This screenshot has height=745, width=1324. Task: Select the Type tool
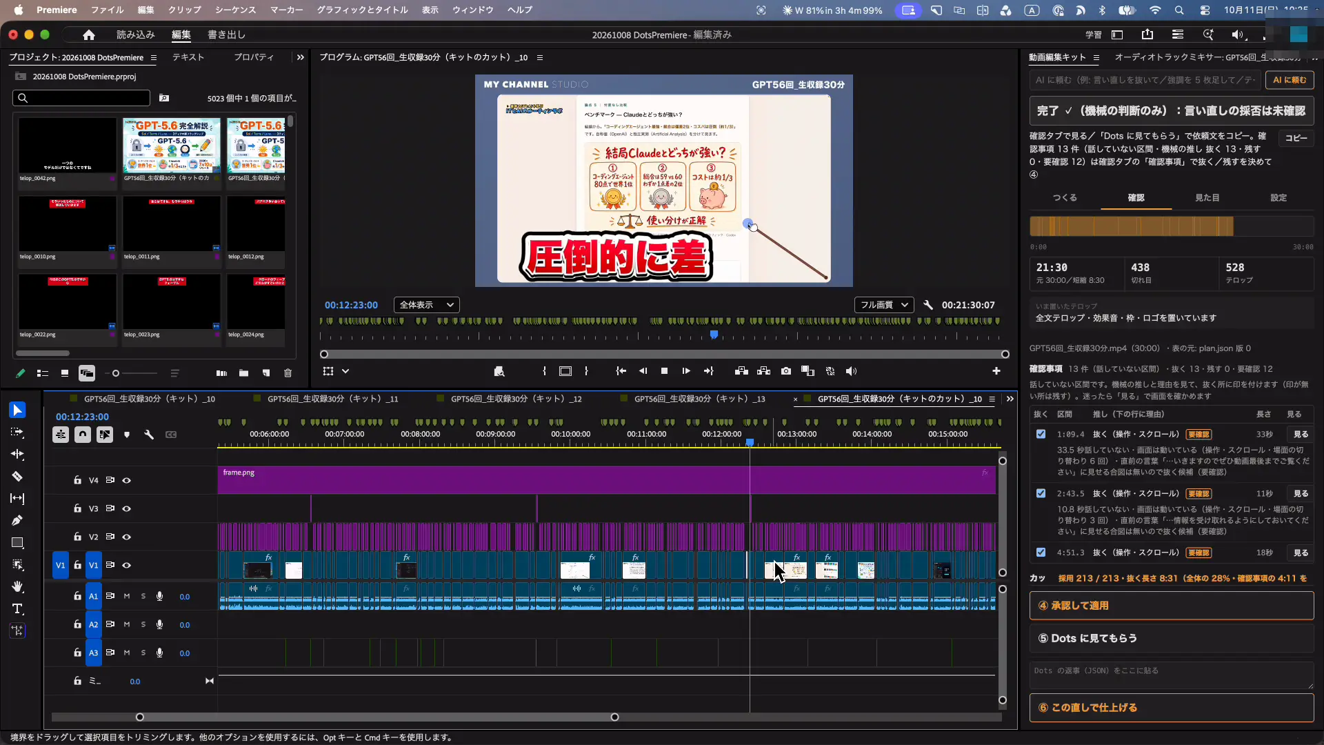17,609
